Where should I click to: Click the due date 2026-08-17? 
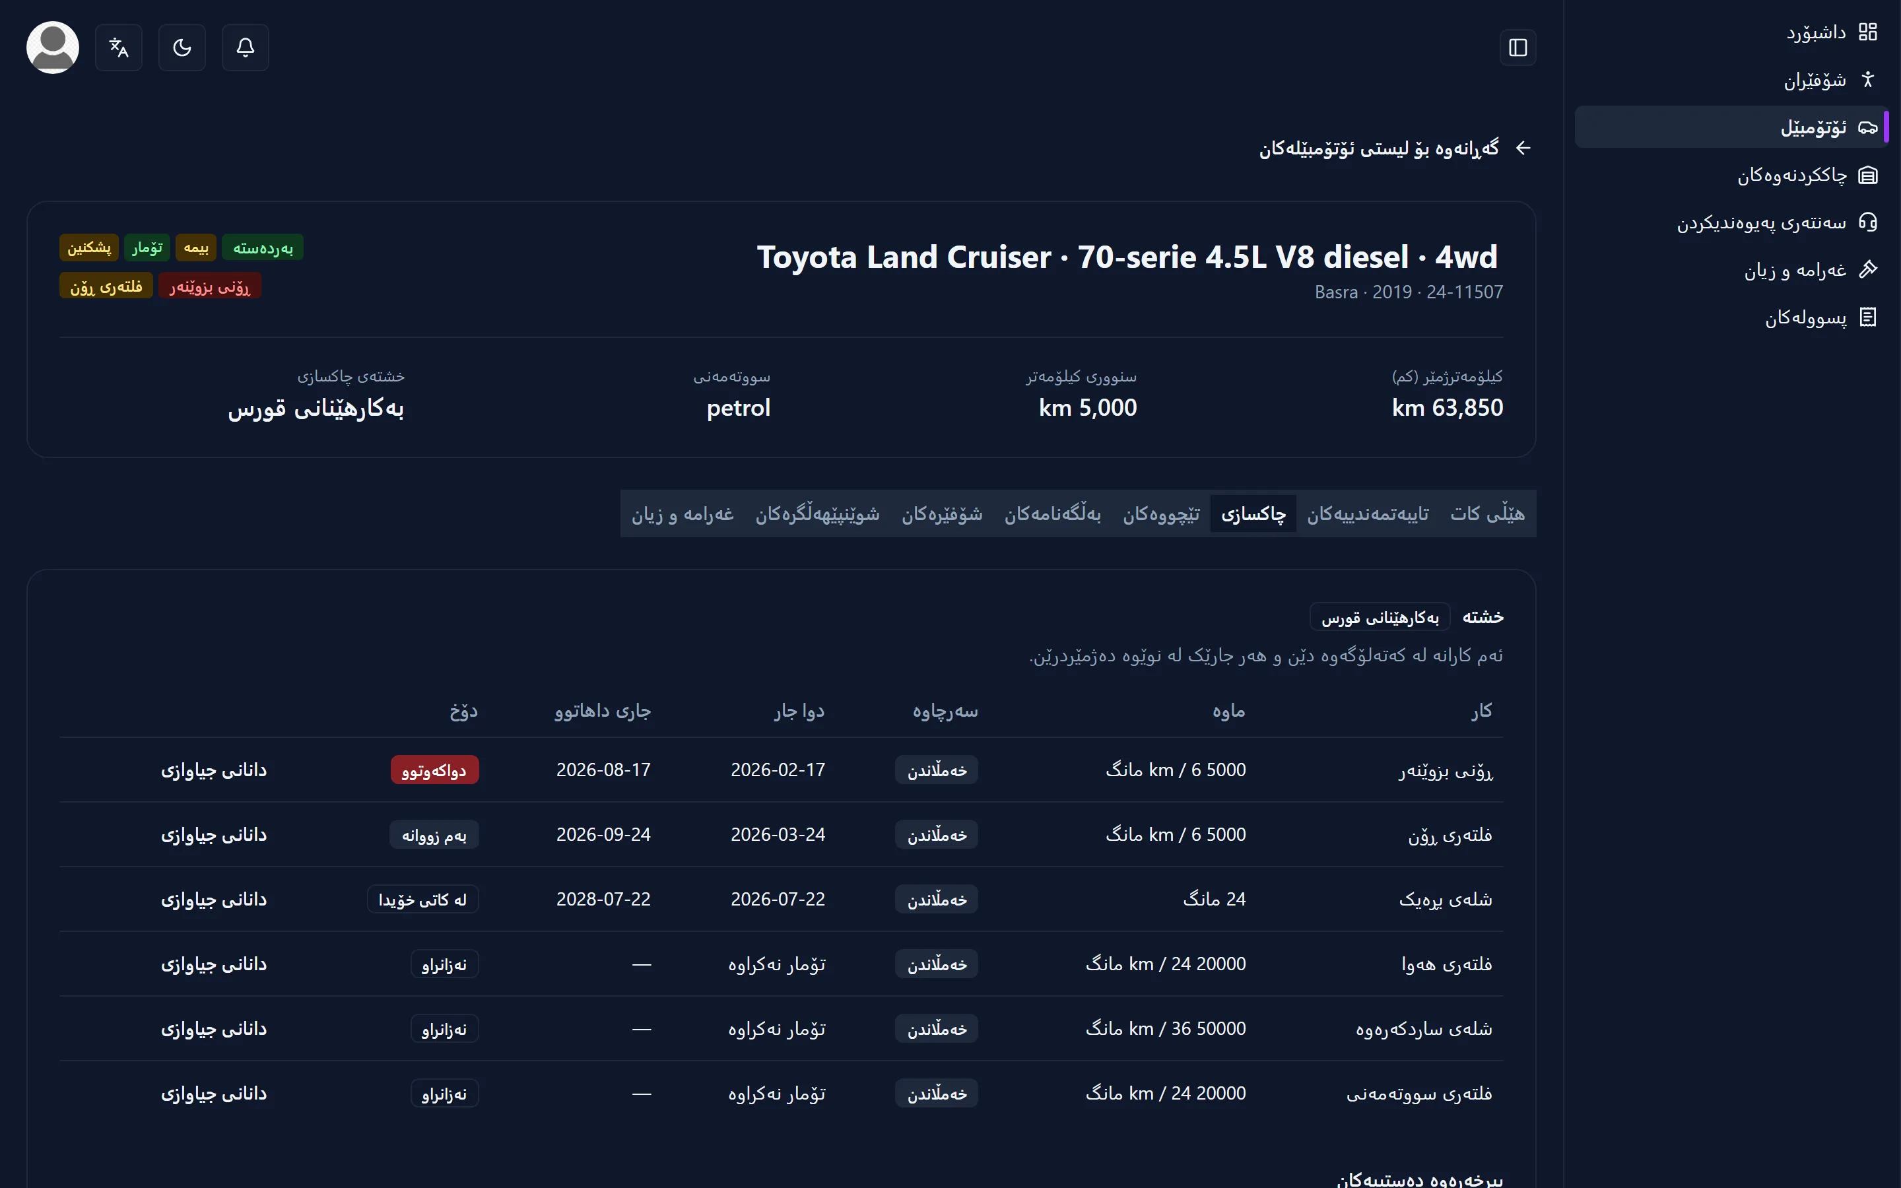point(603,770)
